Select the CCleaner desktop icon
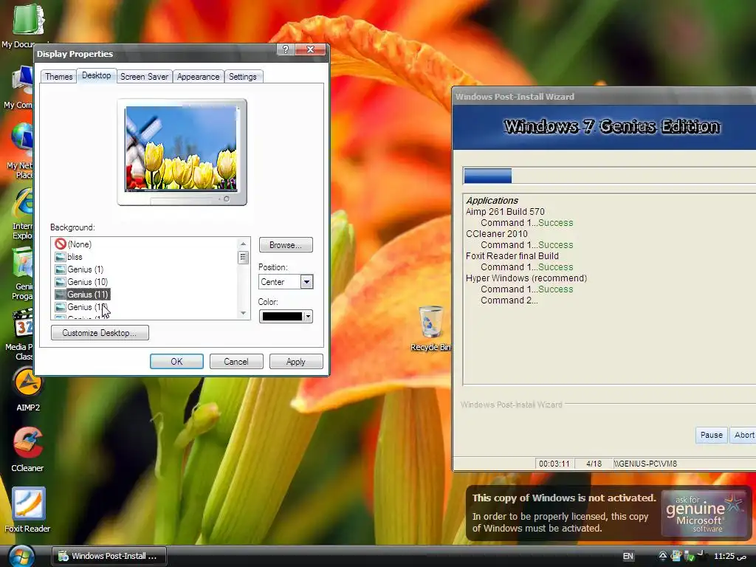Image resolution: width=756 pixels, height=567 pixels. point(27,450)
